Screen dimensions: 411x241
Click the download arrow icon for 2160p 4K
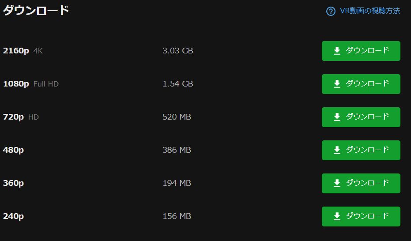[x=337, y=51]
